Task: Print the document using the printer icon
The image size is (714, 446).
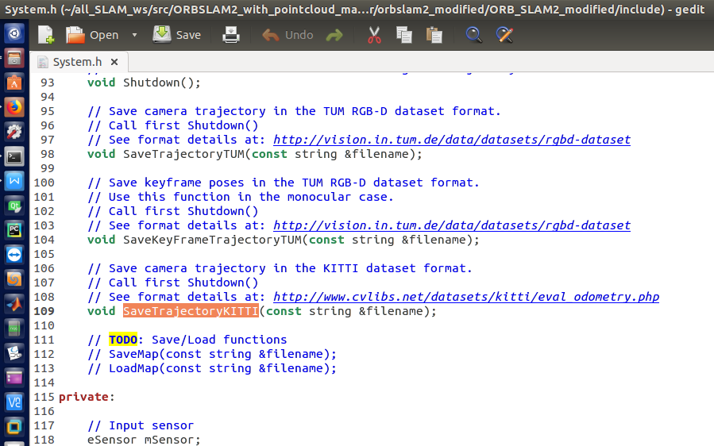Action: [231, 35]
